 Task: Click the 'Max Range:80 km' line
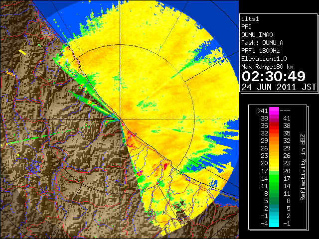pos(268,67)
